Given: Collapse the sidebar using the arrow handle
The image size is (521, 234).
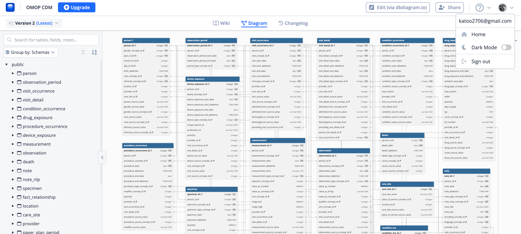Looking at the screenshot, I should point(102,158).
